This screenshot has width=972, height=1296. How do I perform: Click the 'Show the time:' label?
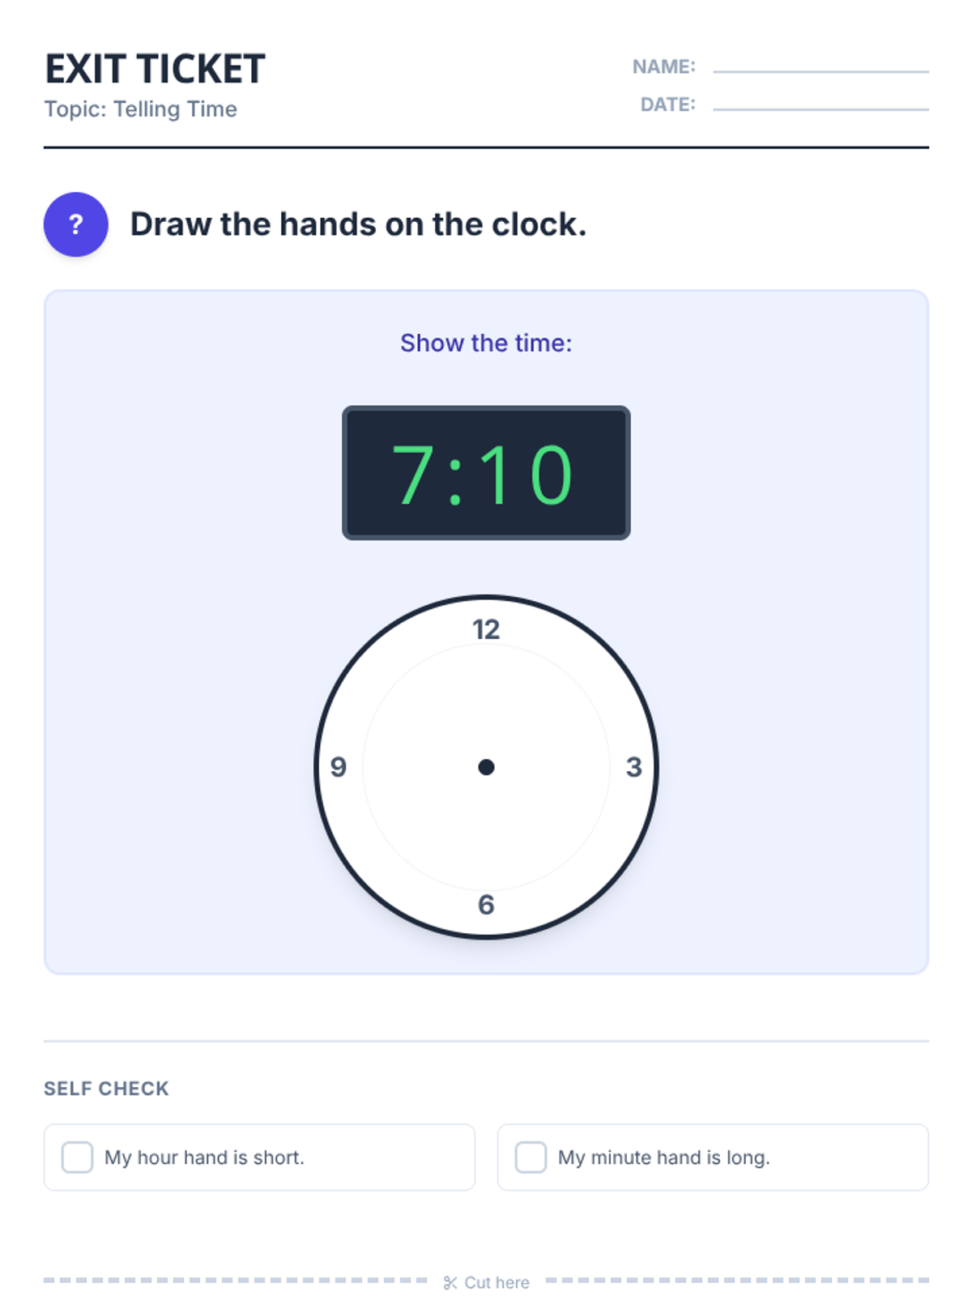486,343
